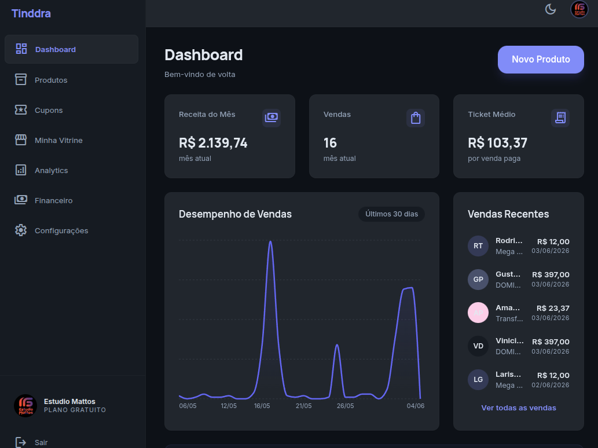Click the Dashboard grid icon in sidebar
The width and height of the screenshot is (598, 448).
click(21, 49)
